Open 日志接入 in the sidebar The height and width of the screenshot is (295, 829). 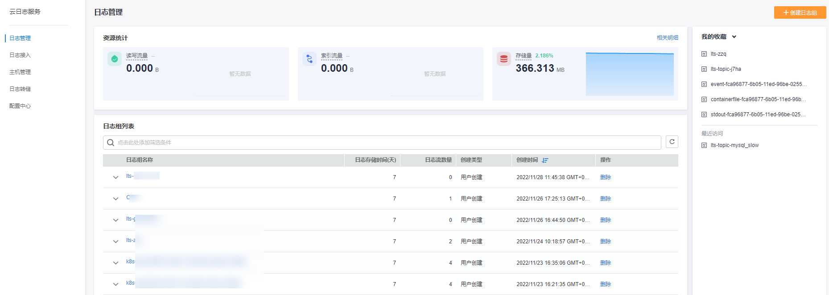(20, 55)
